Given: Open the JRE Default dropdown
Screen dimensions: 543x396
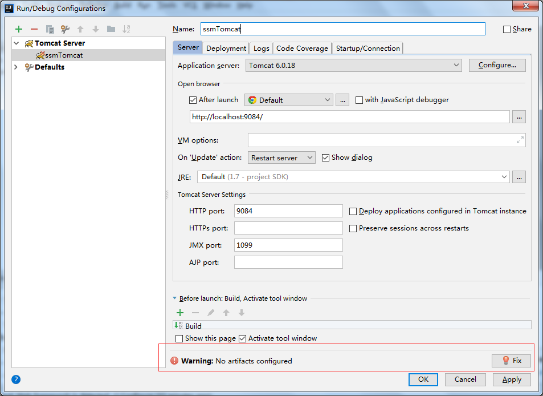Looking at the screenshot, I should coord(353,177).
